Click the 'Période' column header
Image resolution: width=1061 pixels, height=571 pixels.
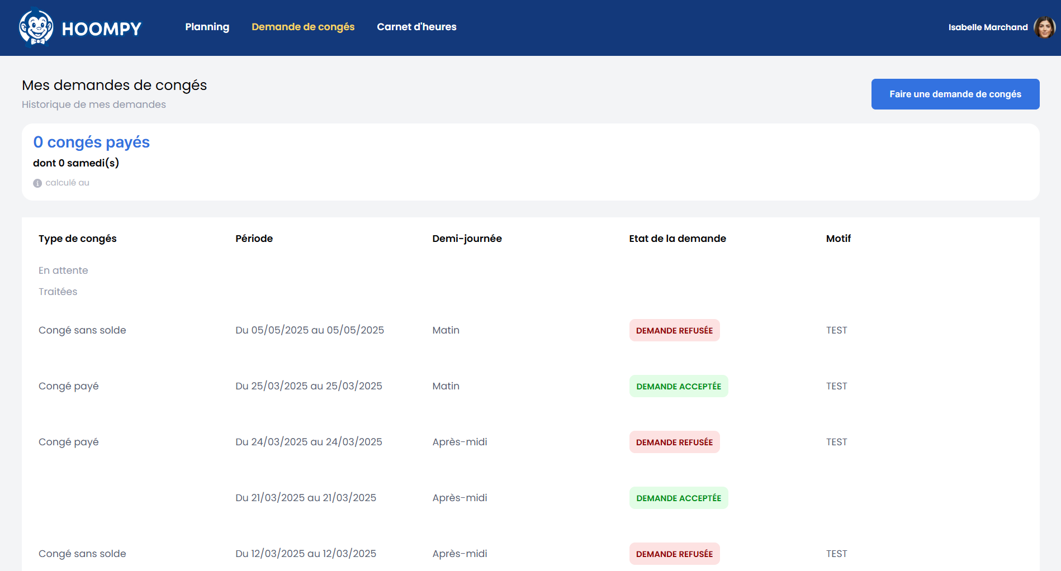click(x=254, y=239)
